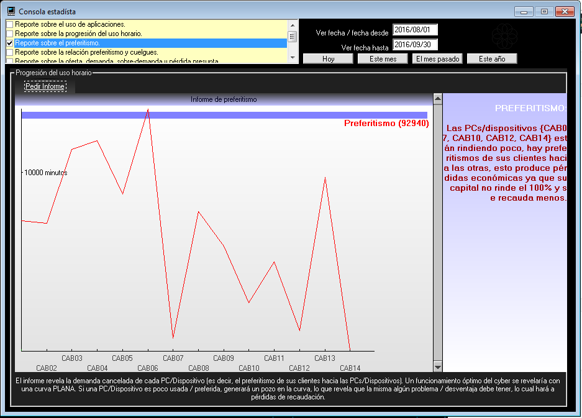
Task: Open the 'Pedir Informe' tab
Action: 45,86
